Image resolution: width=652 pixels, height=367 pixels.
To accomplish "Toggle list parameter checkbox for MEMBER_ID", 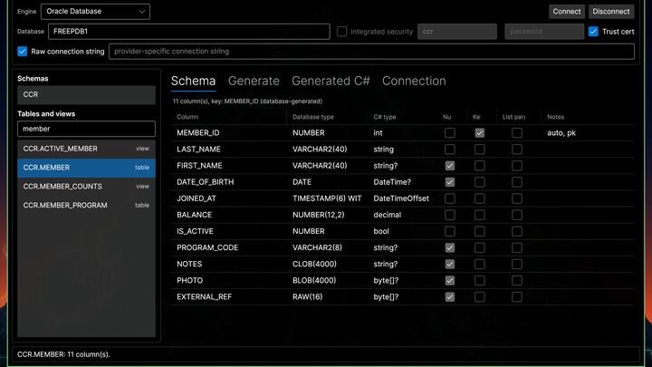I will pyautogui.click(x=517, y=132).
